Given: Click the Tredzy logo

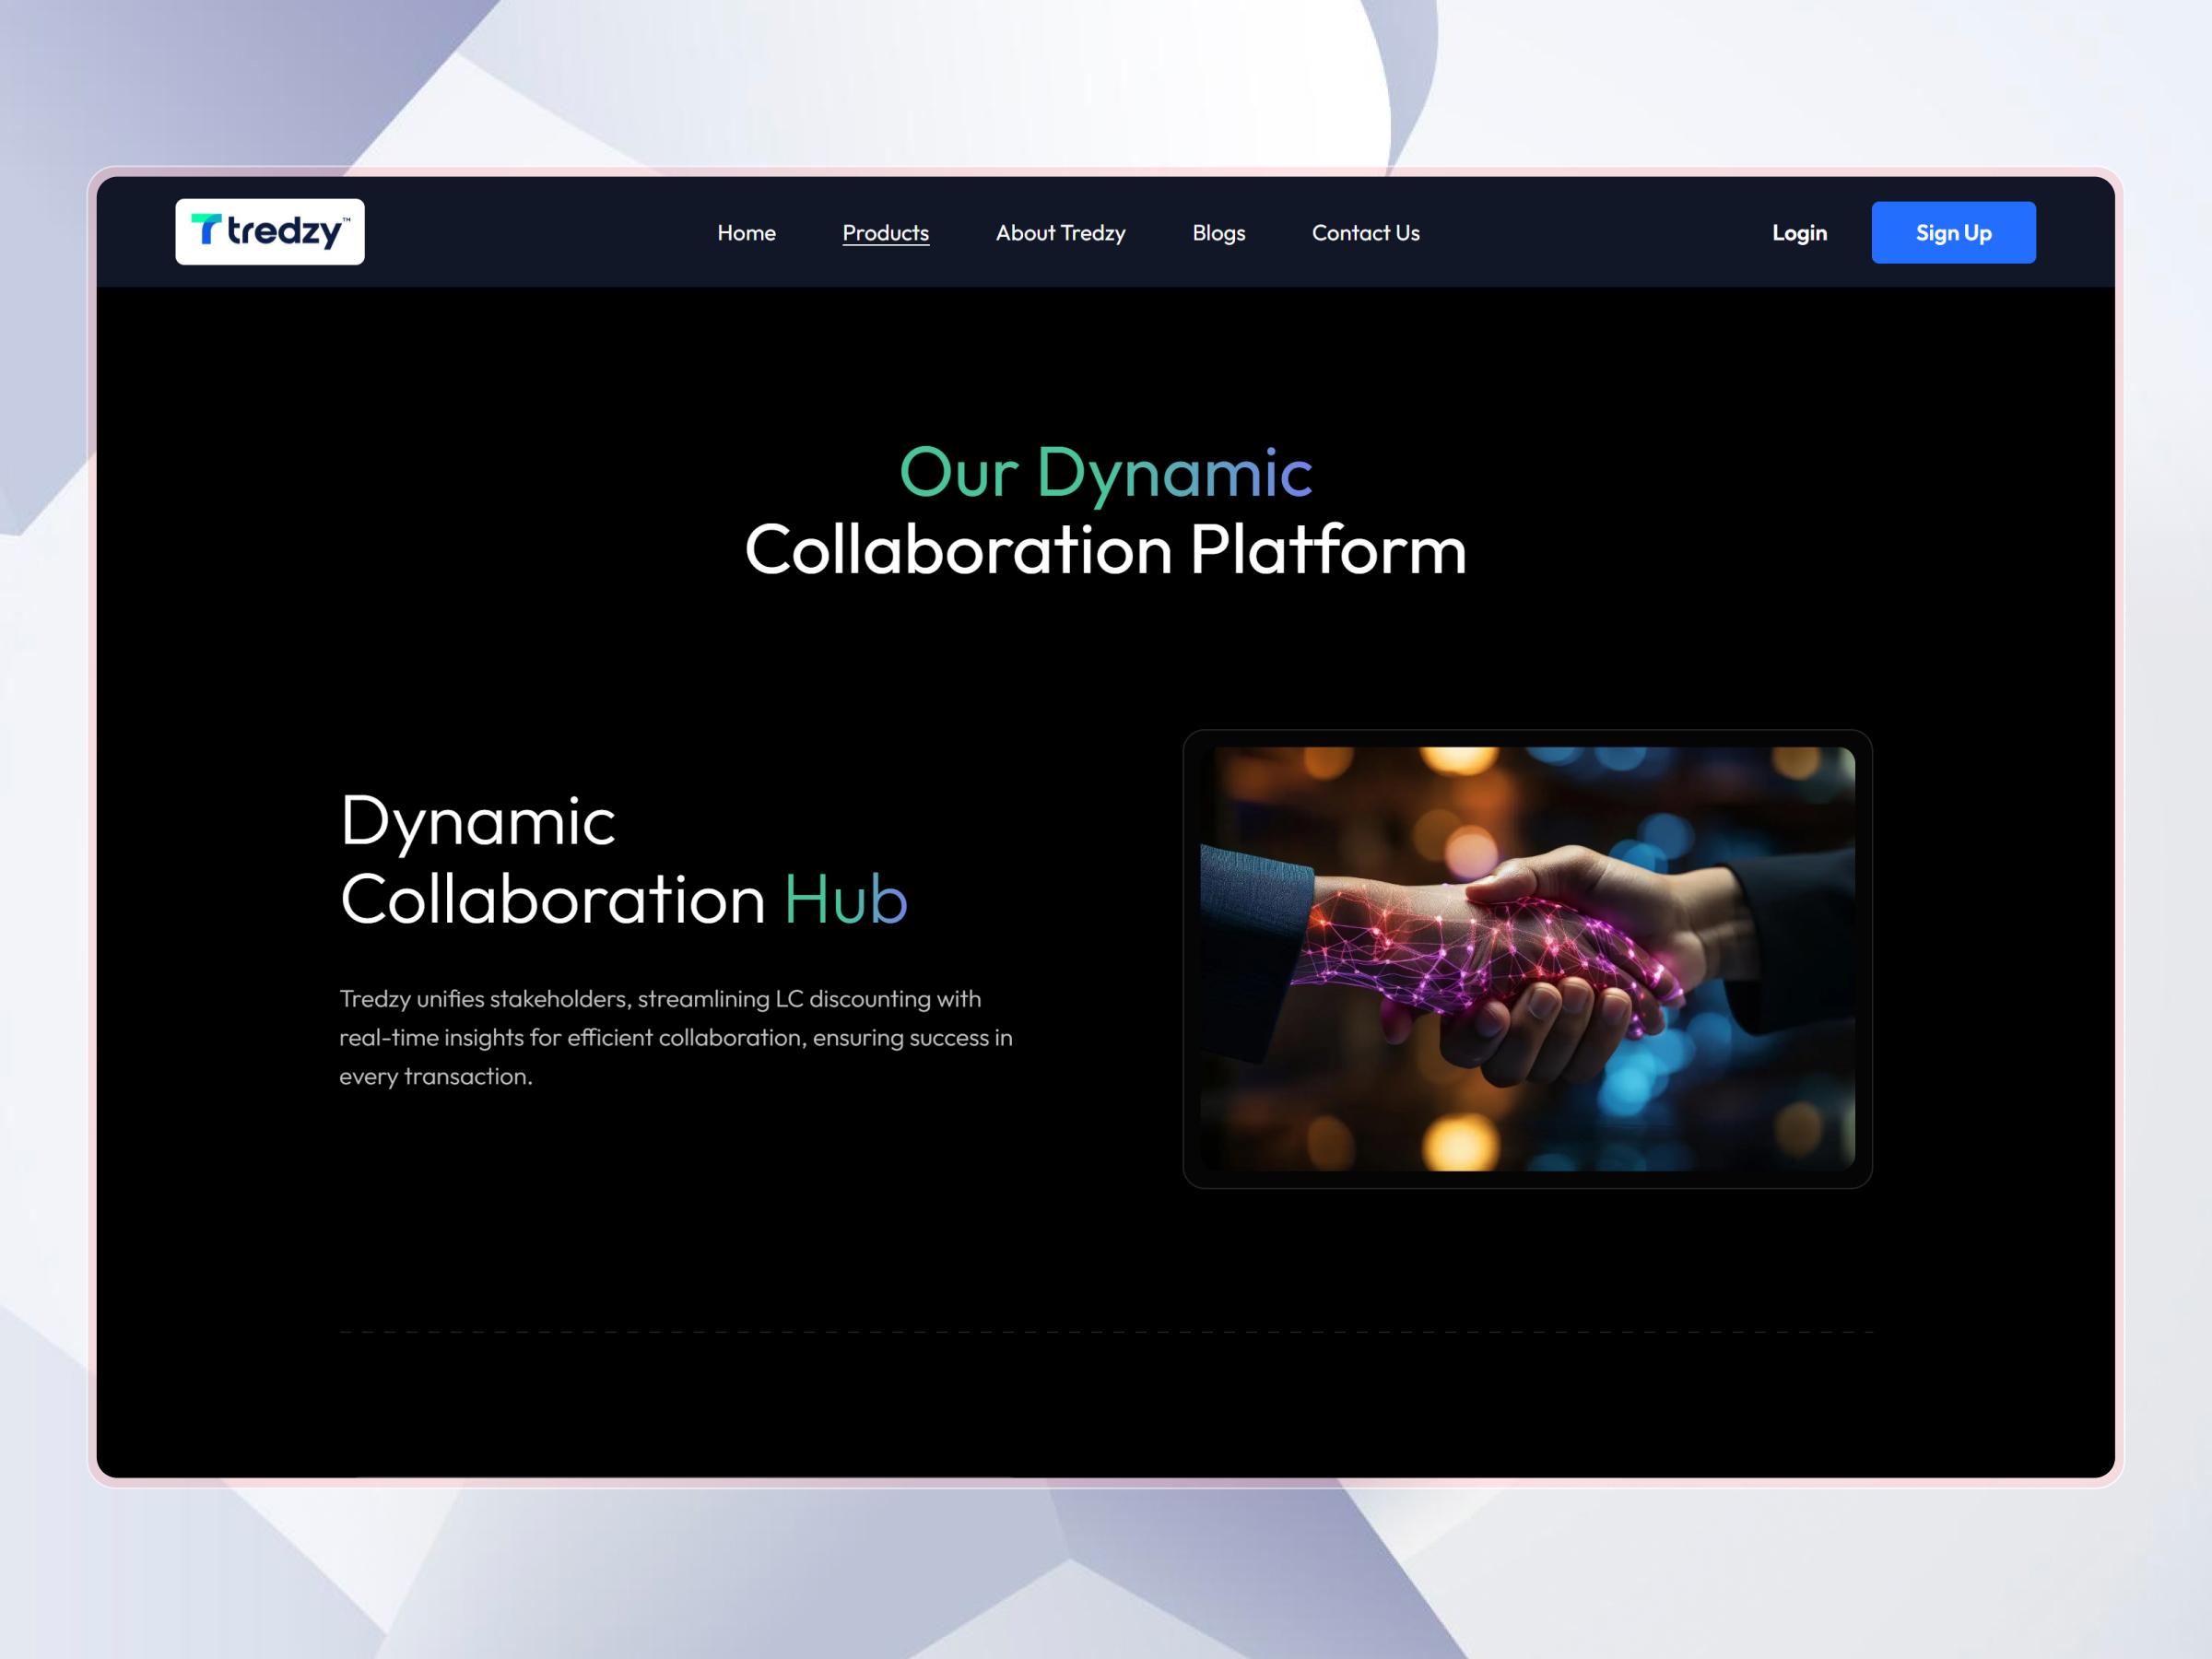Looking at the screenshot, I should pos(270,232).
